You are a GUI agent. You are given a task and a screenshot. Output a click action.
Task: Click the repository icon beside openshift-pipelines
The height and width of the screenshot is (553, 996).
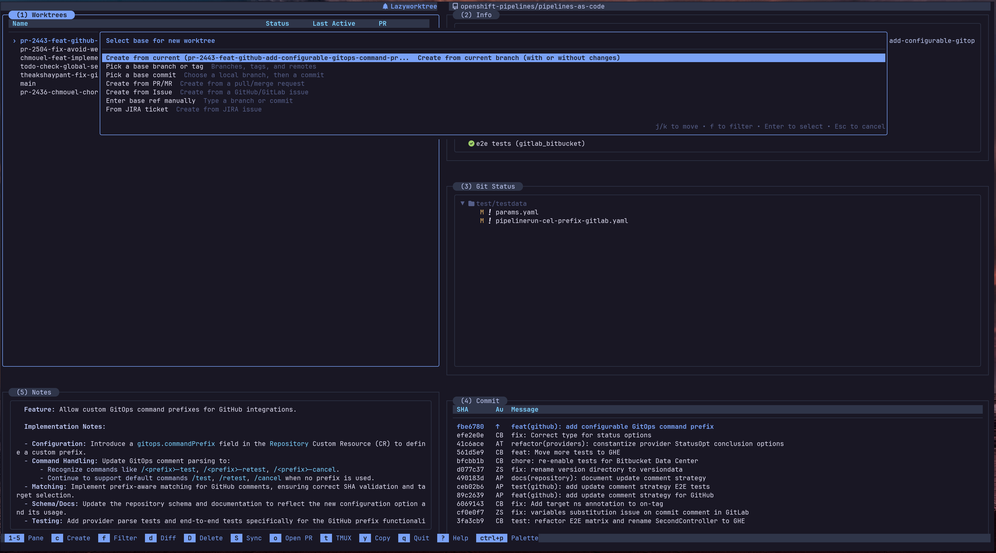tap(455, 6)
